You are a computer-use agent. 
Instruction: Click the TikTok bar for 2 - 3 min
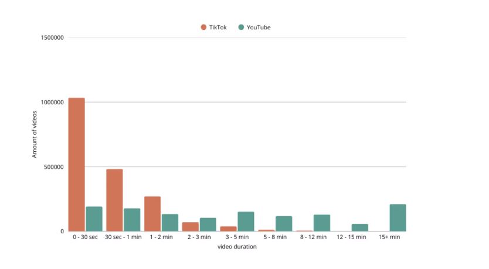point(191,227)
